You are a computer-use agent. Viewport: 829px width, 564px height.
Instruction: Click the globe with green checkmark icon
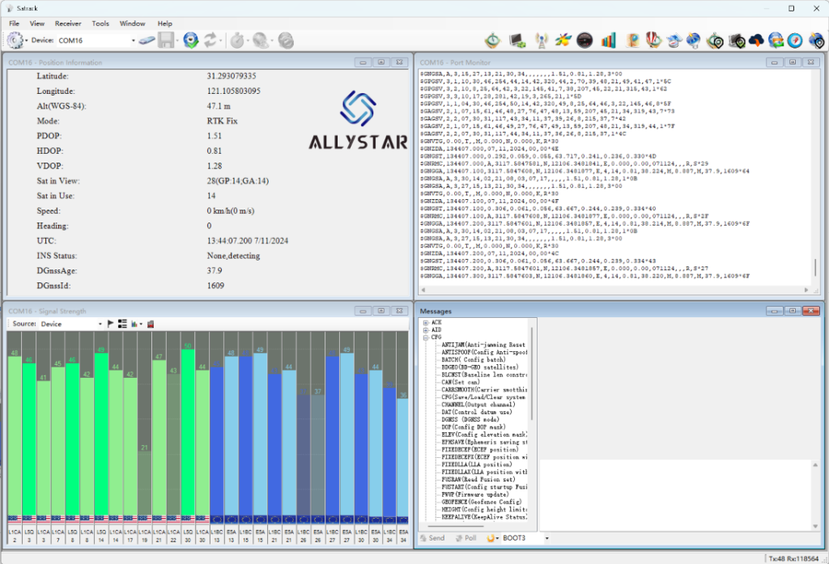[x=190, y=40]
